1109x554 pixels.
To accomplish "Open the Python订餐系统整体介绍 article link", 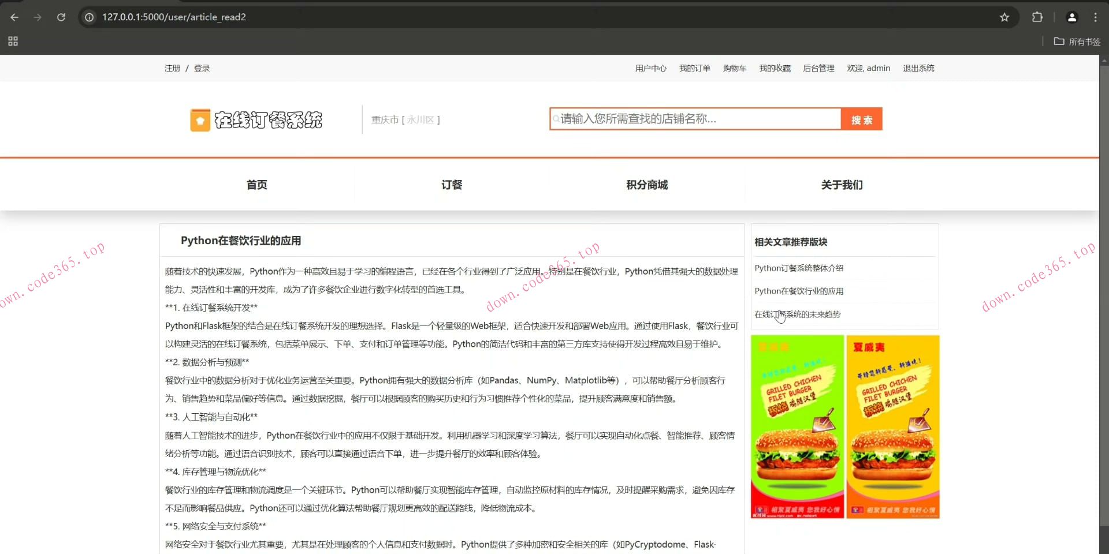I will pos(799,268).
